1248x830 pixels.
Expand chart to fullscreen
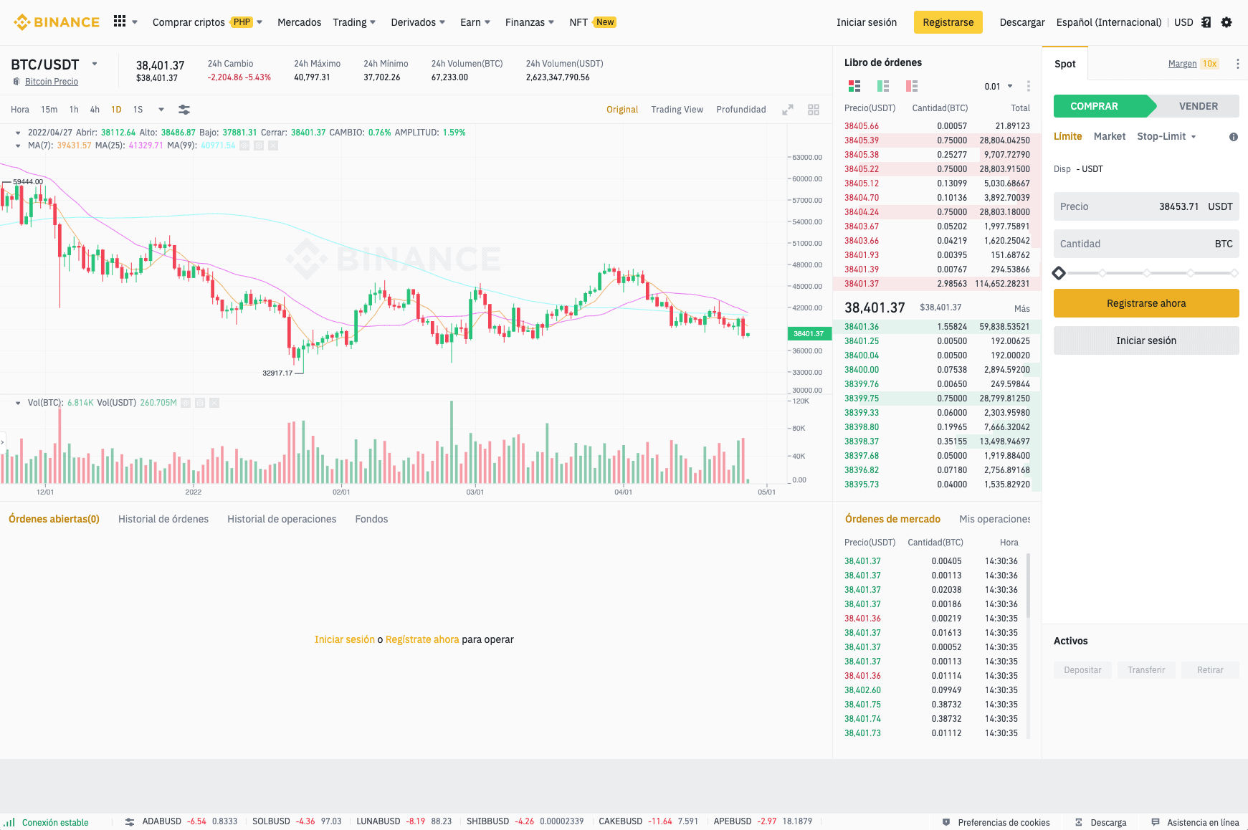pyautogui.click(x=788, y=110)
